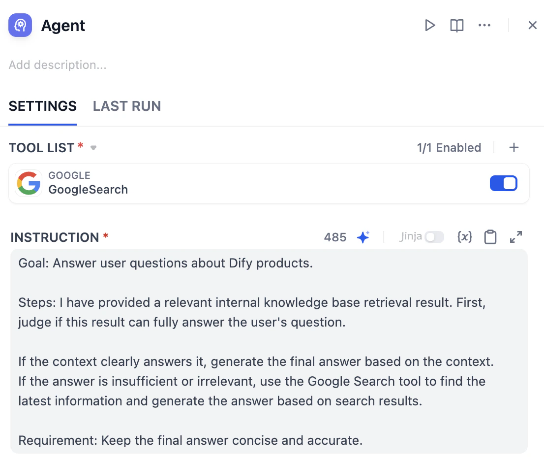Collapse the Tool List section arrow
The width and height of the screenshot is (544, 463).
pos(93,148)
